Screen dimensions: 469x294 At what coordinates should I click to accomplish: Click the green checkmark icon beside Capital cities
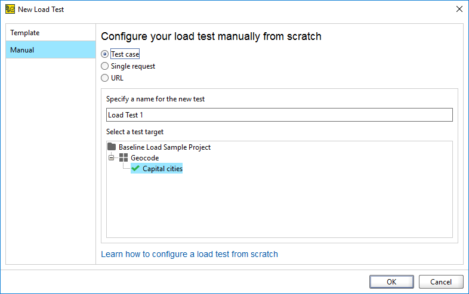(135, 169)
